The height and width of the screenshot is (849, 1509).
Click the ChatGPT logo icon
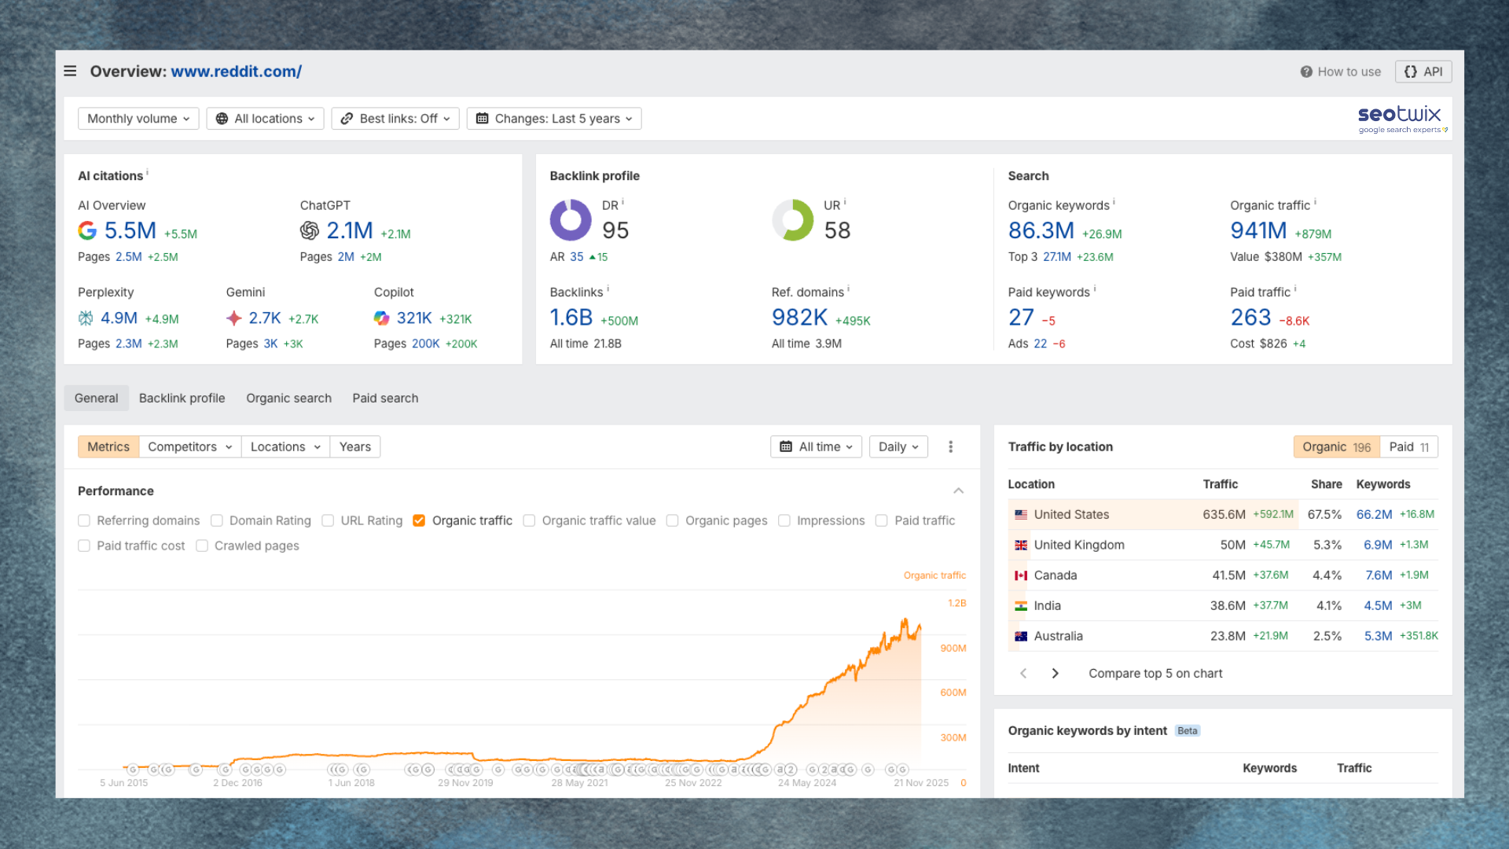[x=310, y=230]
